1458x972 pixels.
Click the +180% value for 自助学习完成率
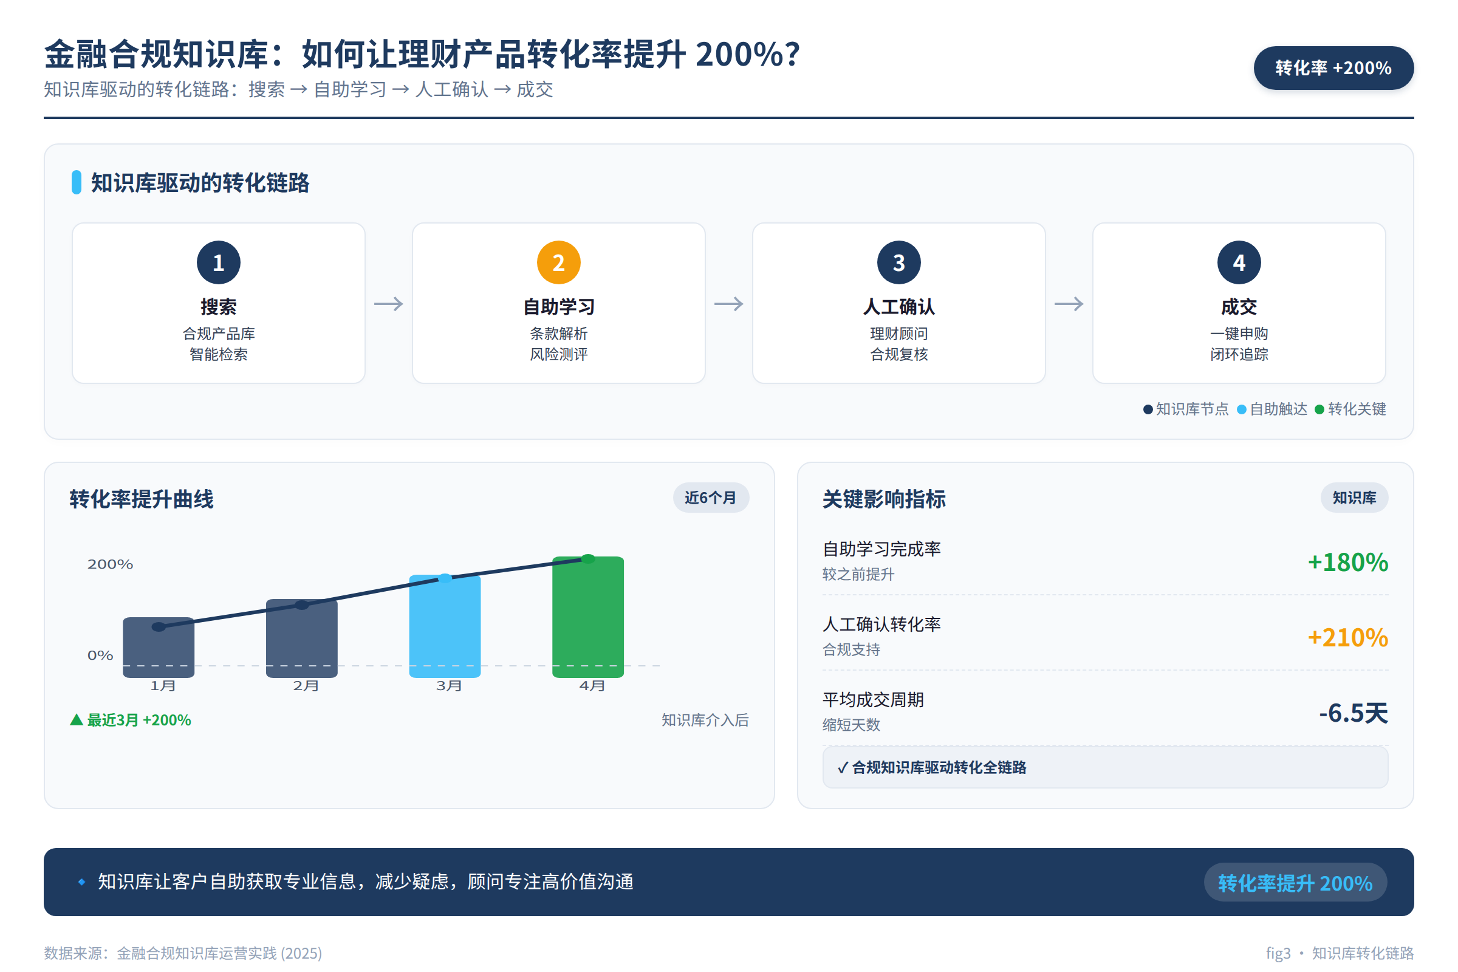[x=1347, y=563]
